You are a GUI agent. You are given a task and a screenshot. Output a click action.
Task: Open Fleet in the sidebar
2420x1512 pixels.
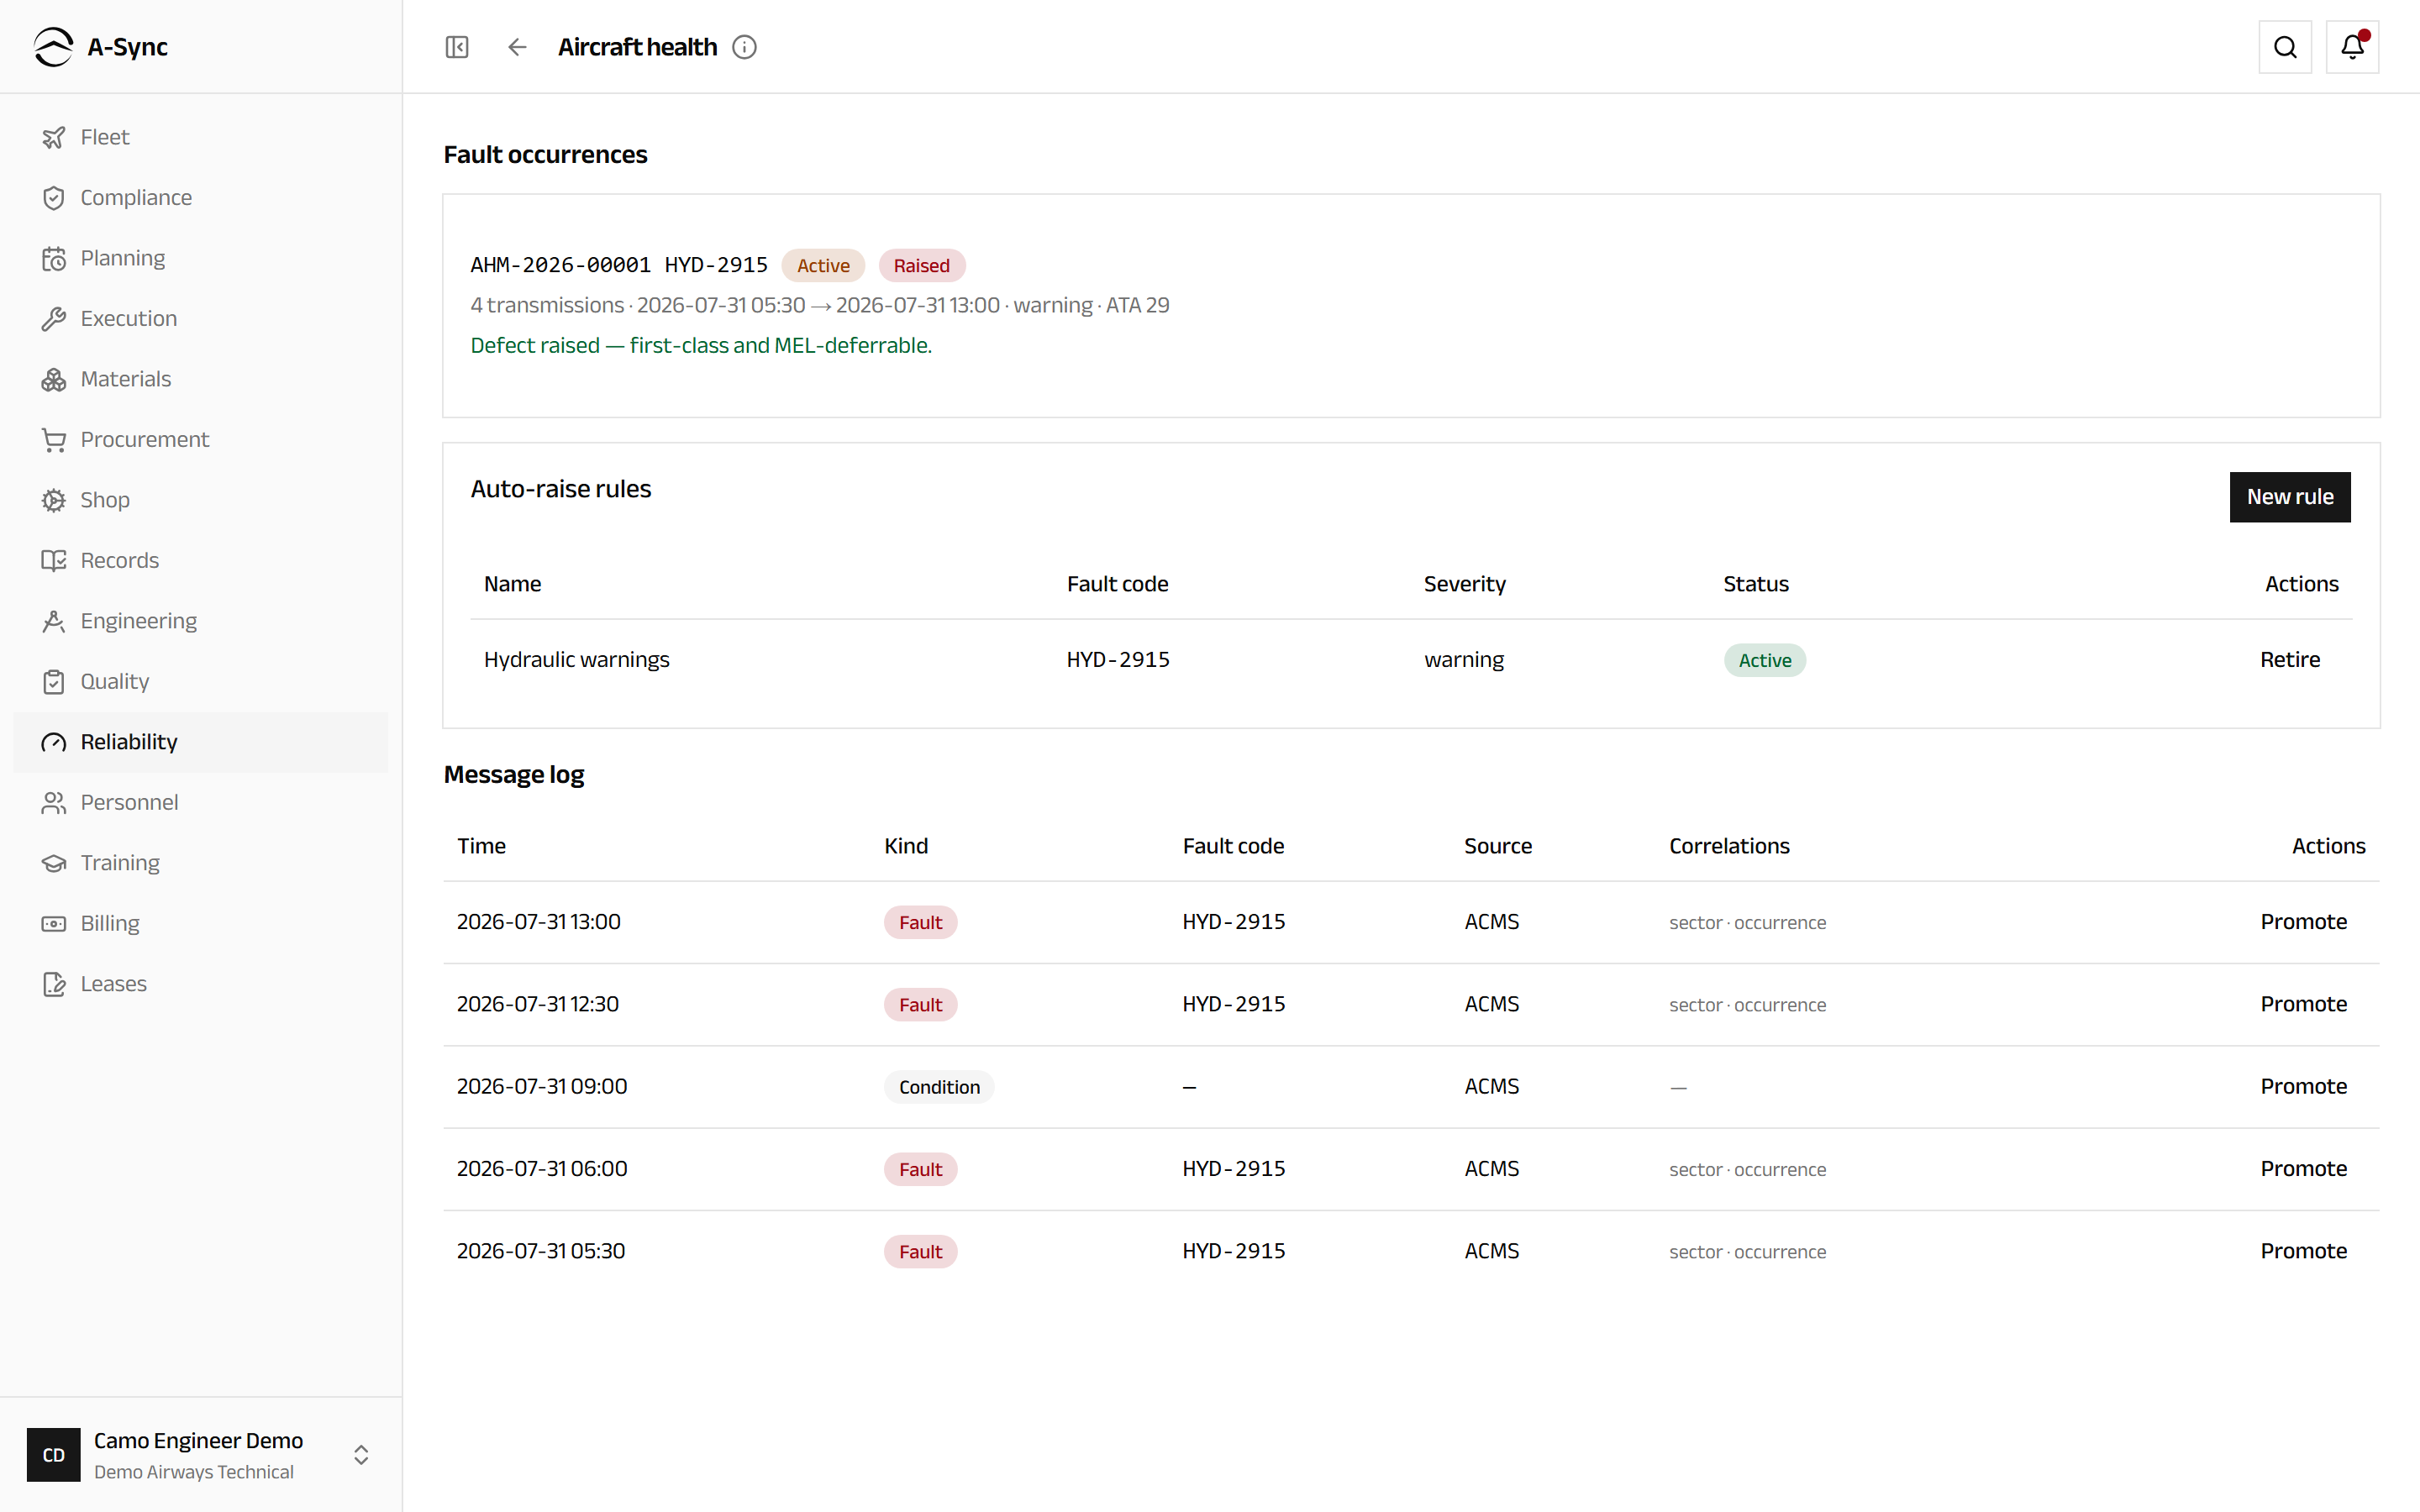pyautogui.click(x=200, y=137)
